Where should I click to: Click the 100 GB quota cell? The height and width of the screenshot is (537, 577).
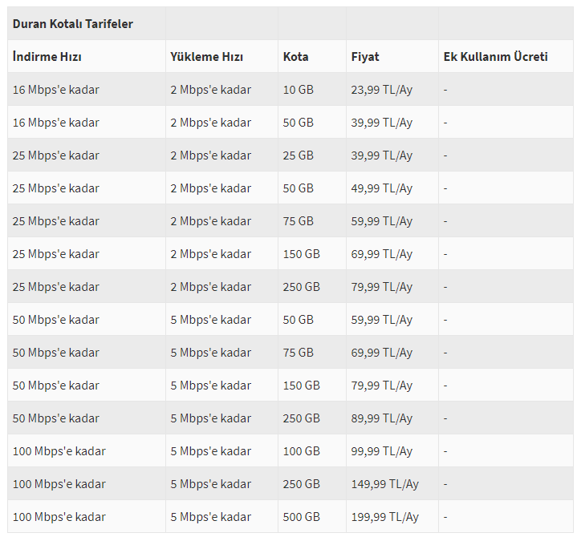[x=302, y=451]
